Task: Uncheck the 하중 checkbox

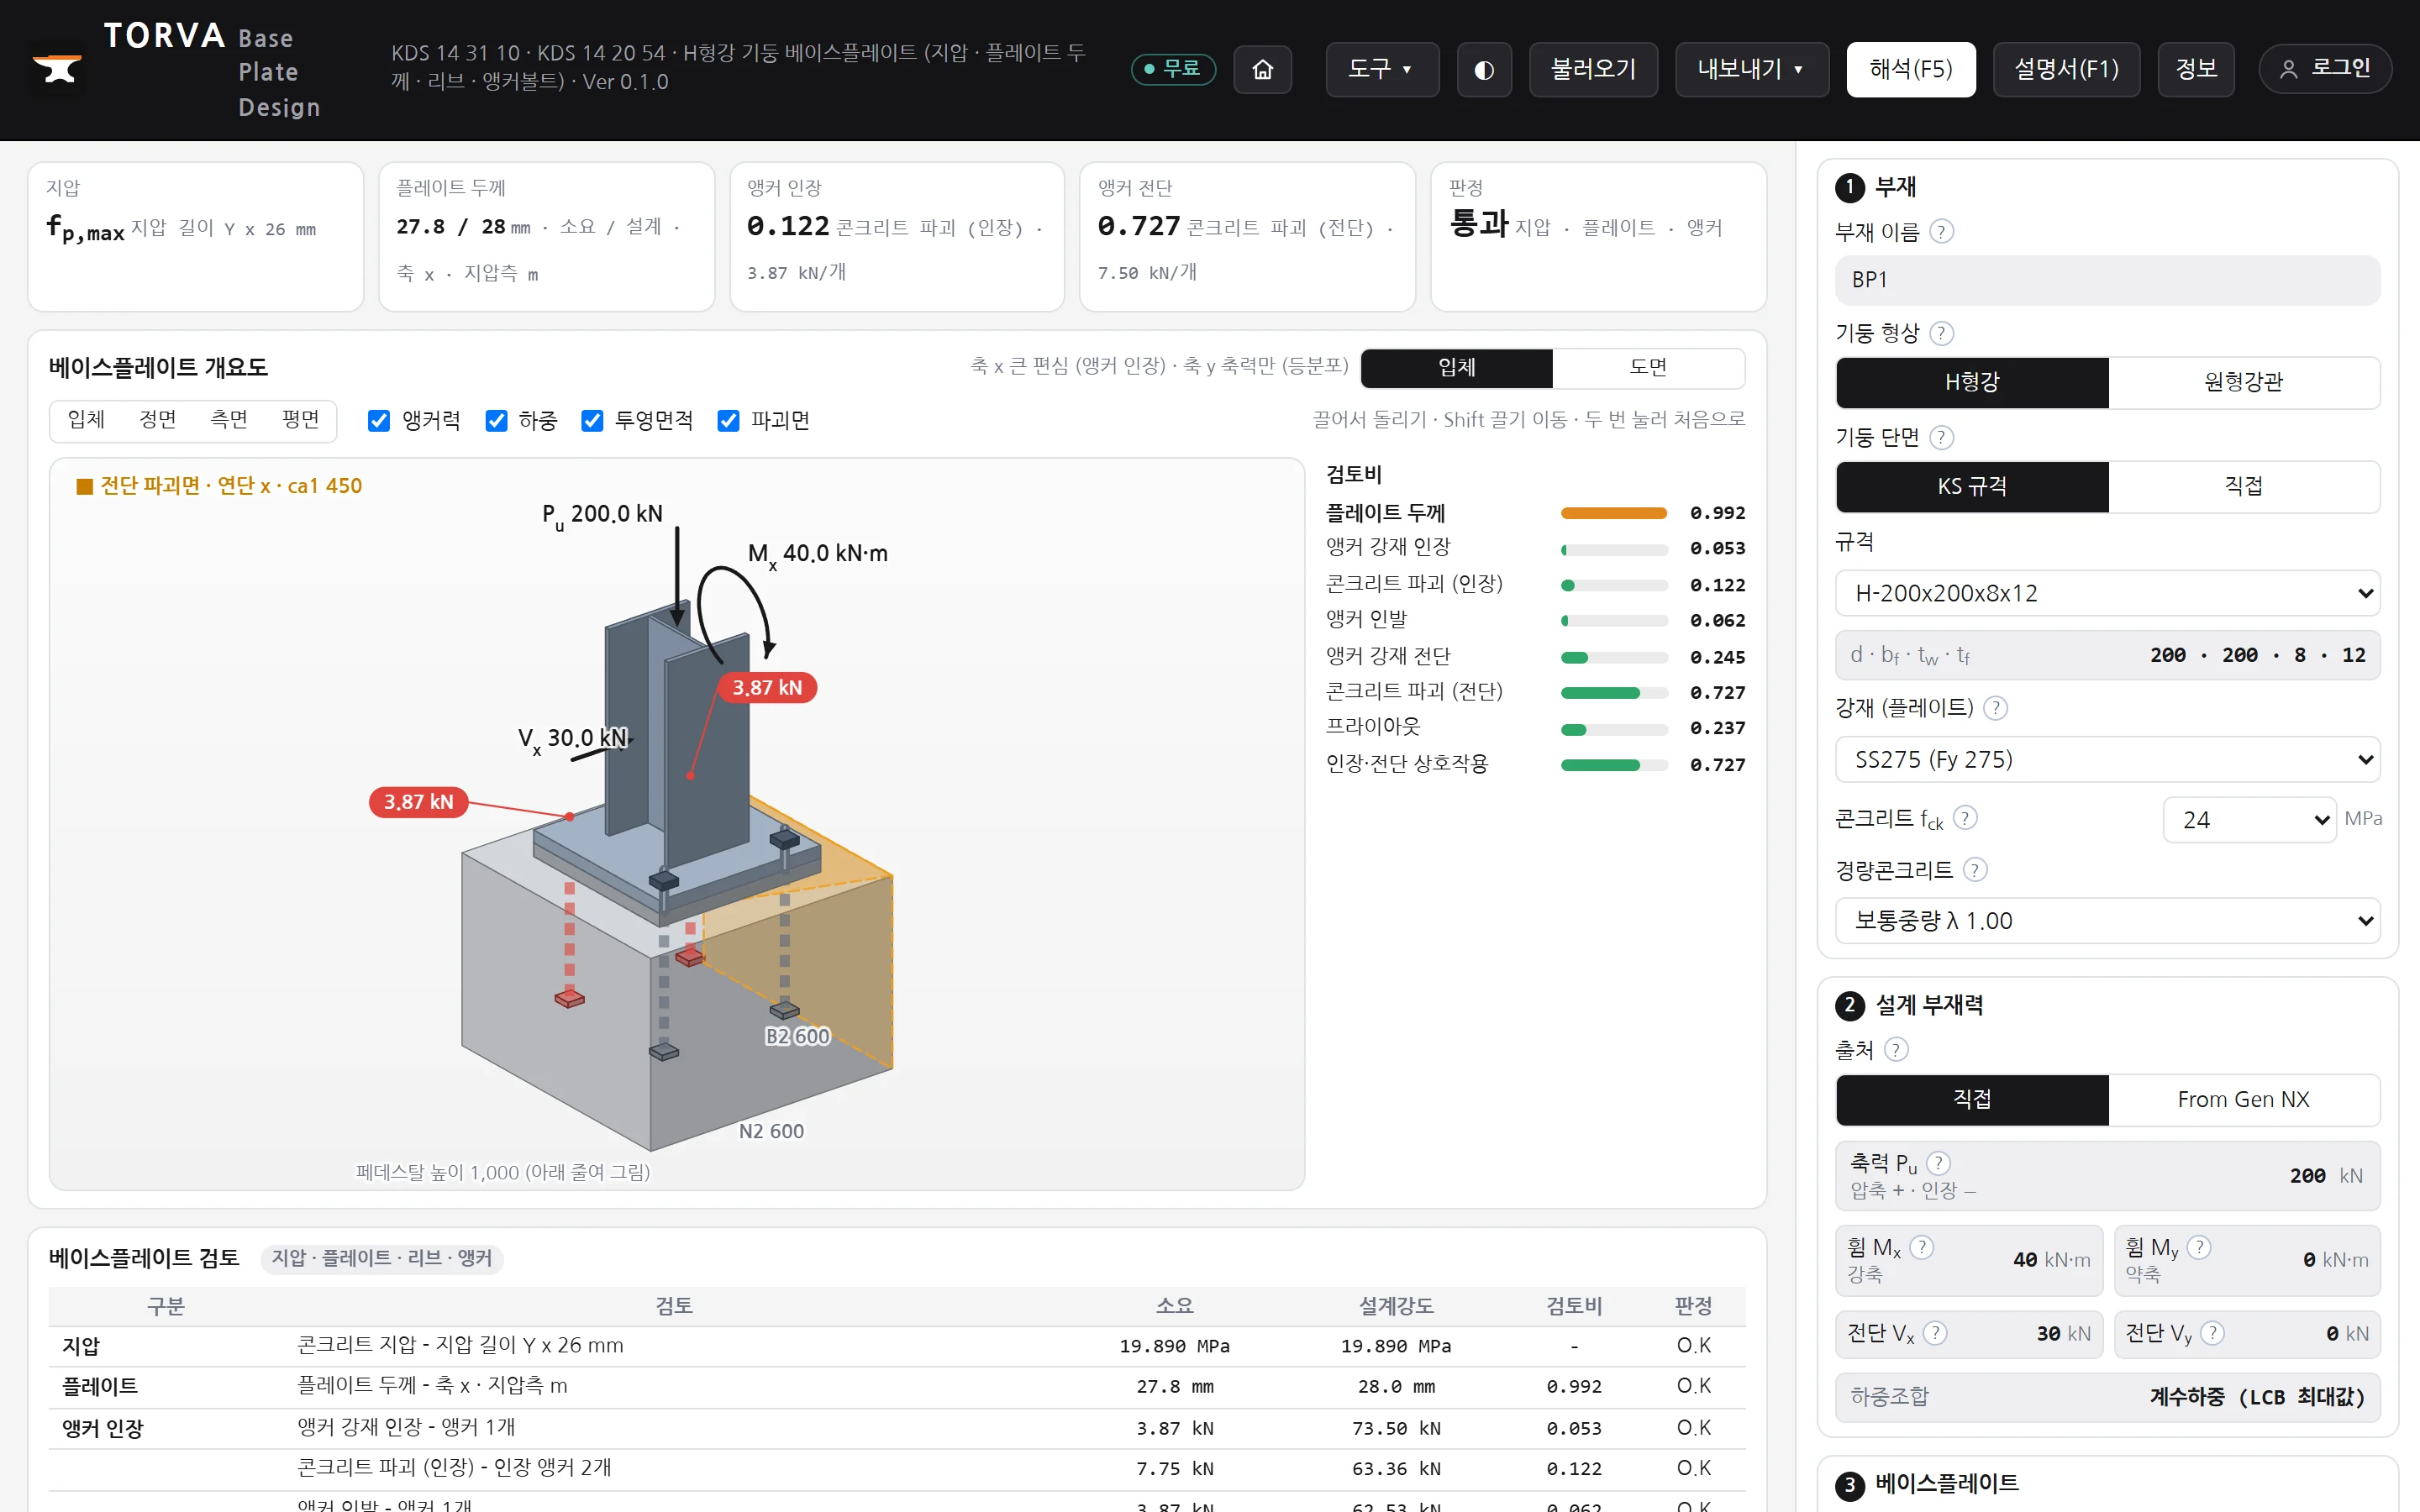Action: (x=496, y=421)
